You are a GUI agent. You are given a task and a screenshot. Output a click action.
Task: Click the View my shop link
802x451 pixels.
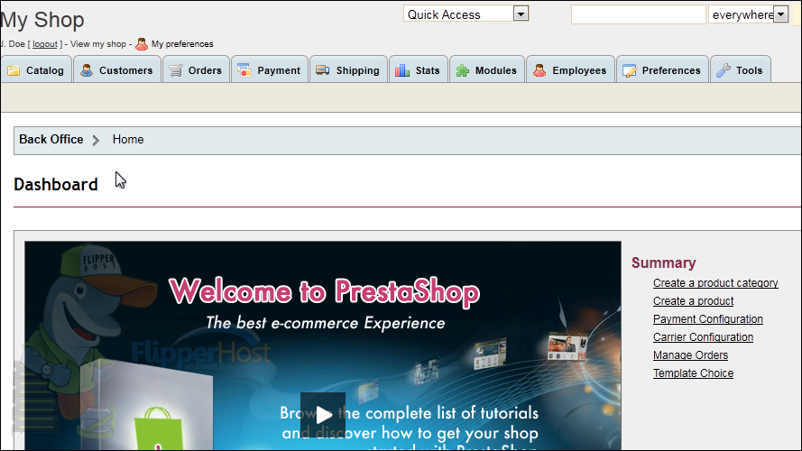click(x=98, y=44)
